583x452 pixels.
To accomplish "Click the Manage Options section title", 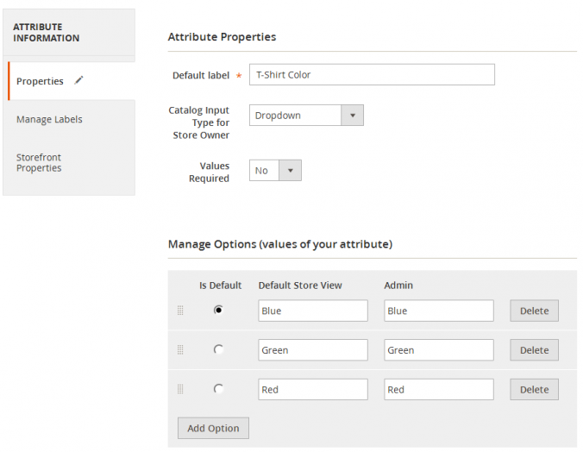I will coord(280,244).
